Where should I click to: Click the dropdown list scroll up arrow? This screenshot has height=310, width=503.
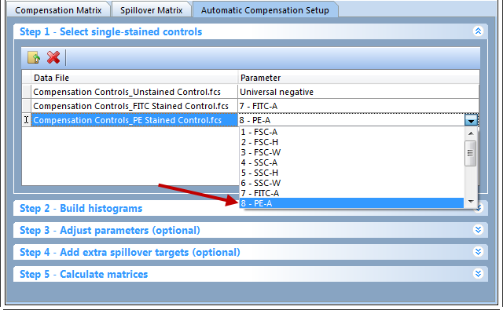coord(471,133)
